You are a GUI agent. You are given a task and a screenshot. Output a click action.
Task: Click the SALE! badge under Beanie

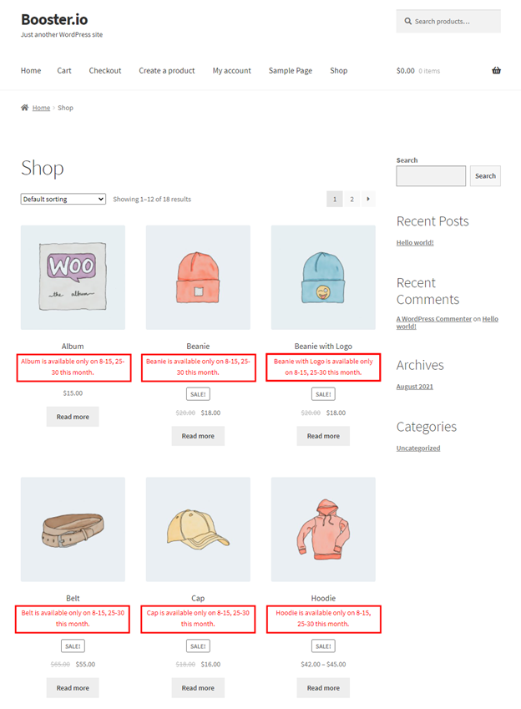(198, 394)
